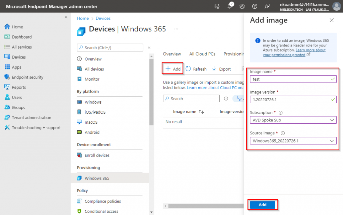Select the Android platform

(x=88, y=132)
